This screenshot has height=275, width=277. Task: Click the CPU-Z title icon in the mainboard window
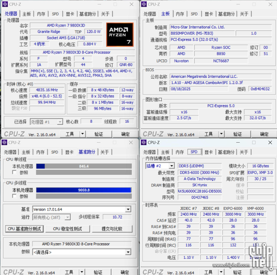click(x=144, y=4)
